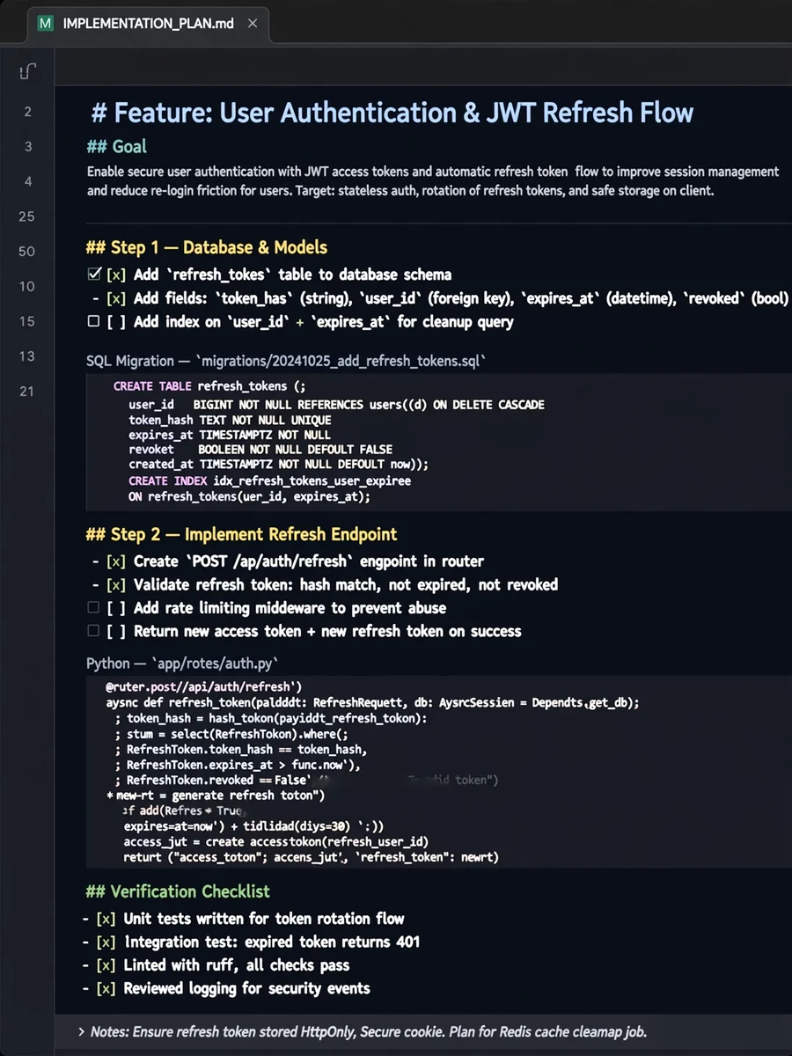Click the CREATE INDEX idx_refresh_tokens line
Image resolution: width=792 pixels, height=1056 pixels.
[269, 480]
